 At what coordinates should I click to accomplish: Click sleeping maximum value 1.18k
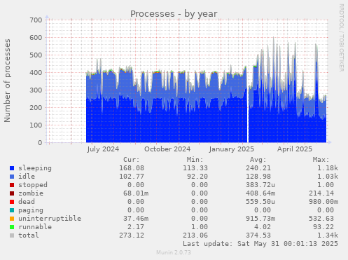tap(328, 168)
